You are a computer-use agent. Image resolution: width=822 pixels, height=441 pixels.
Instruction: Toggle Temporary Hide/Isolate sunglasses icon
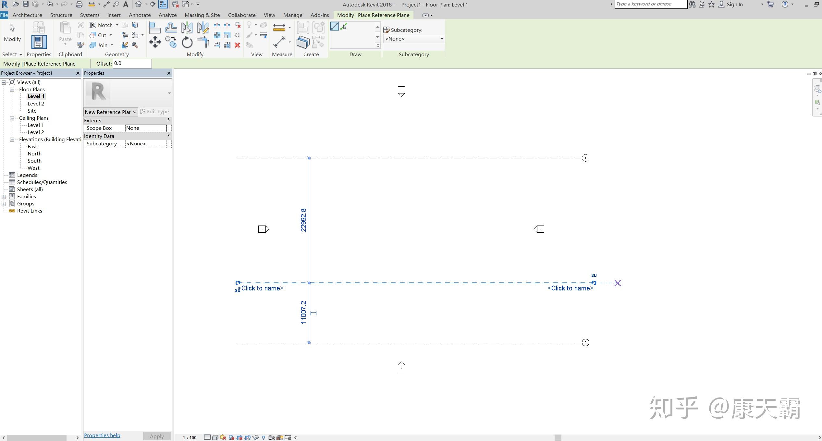(255, 437)
